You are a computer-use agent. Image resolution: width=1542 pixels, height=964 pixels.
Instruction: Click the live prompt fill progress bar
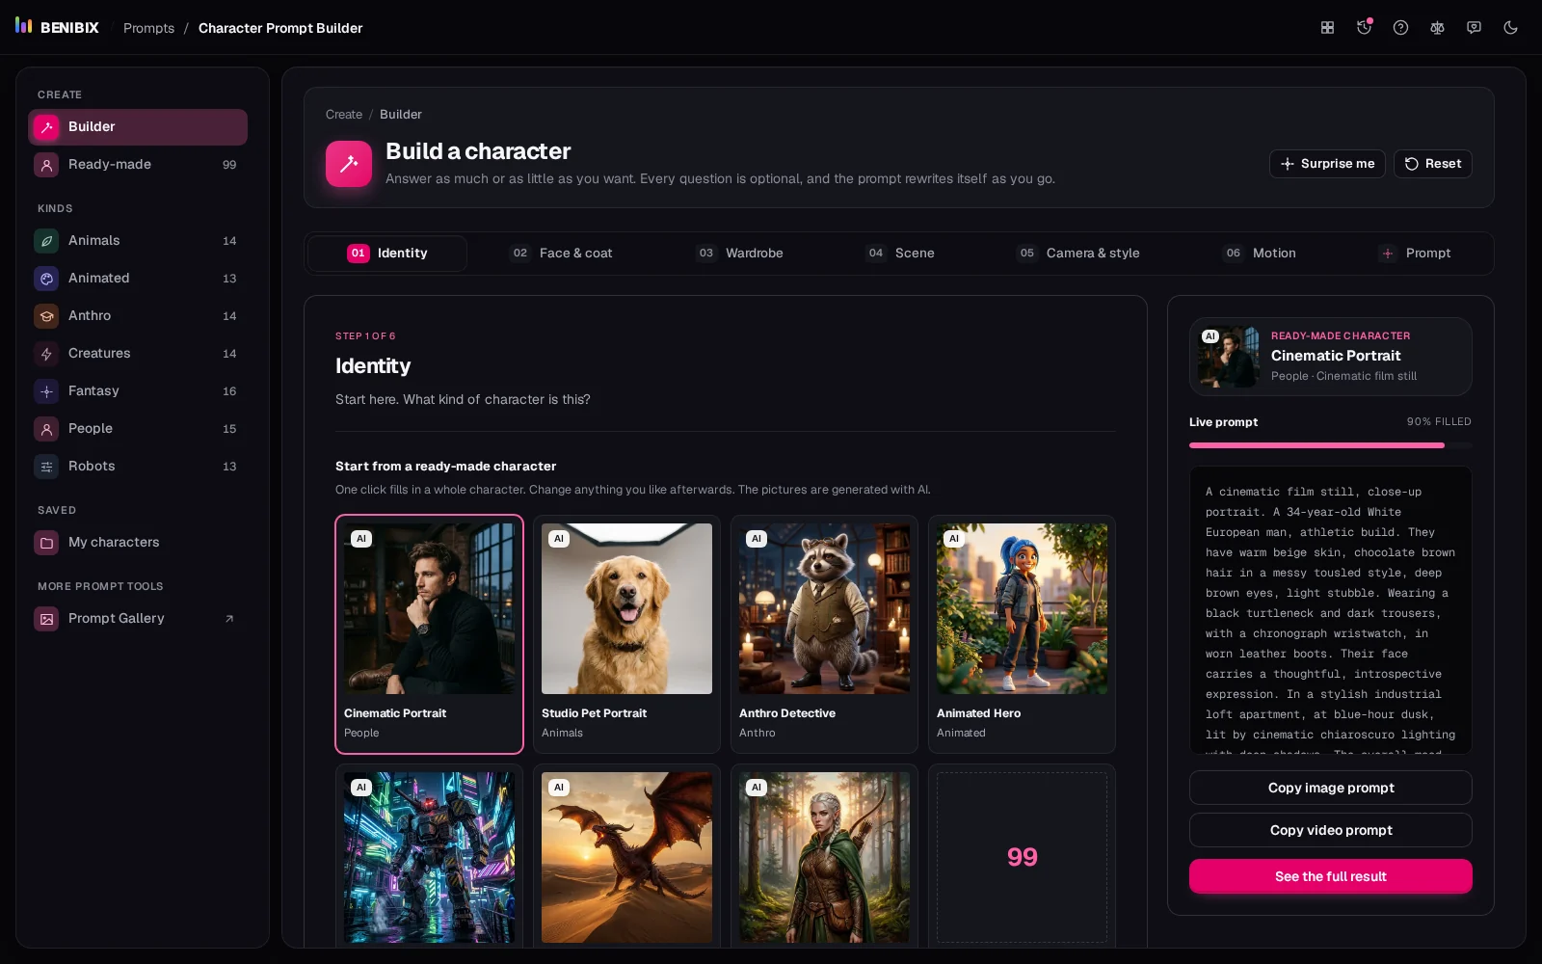[x=1331, y=445]
